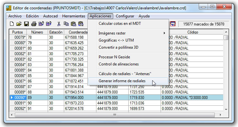This screenshot has height=127, width=238.
Task: Click coordinate cell 671954.000
Action: click(80, 98)
